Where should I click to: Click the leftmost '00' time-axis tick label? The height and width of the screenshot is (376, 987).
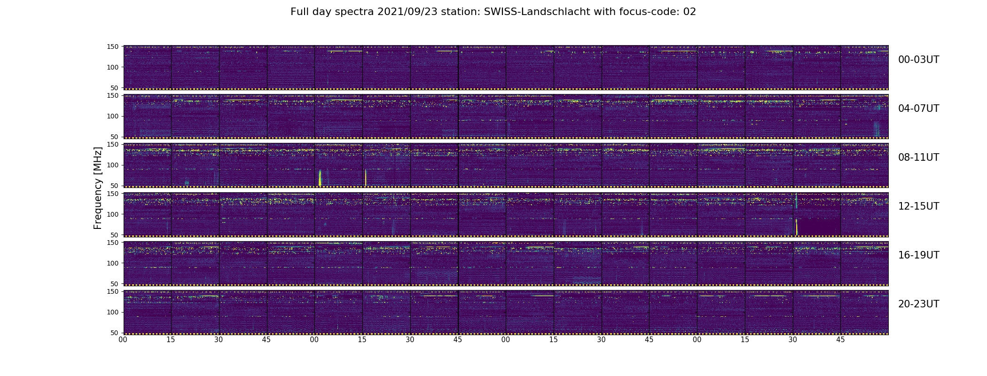pyautogui.click(x=123, y=340)
